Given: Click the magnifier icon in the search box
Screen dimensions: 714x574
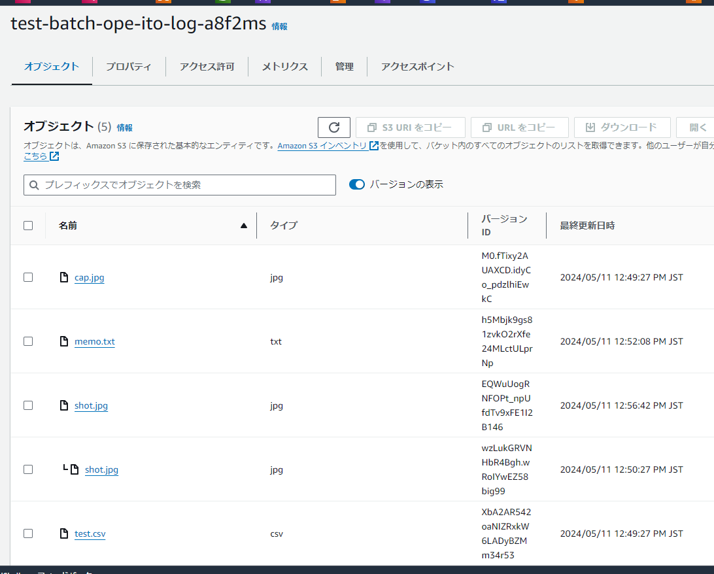Looking at the screenshot, I should coord(34,185).
